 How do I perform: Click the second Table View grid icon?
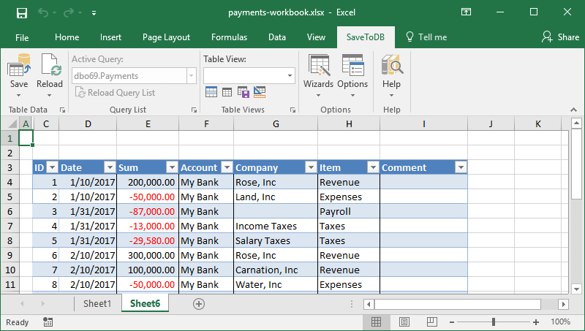point(227,91)
